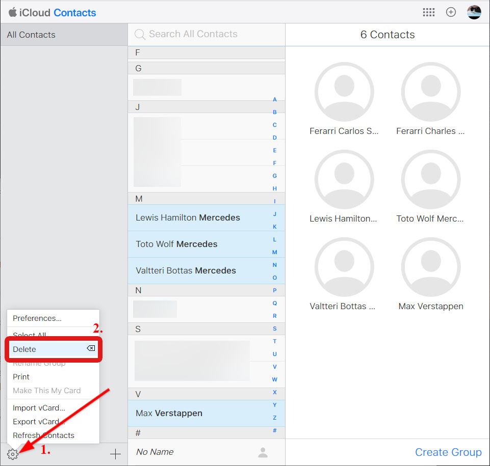The width and height of the screenshot is (490, 466).
Task: Jump to letter N in index
Action: (275, 265)
